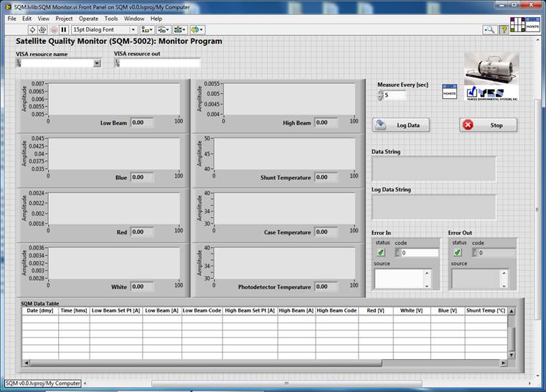Open the Align Objects toolbar dropdown

[147, 29]
